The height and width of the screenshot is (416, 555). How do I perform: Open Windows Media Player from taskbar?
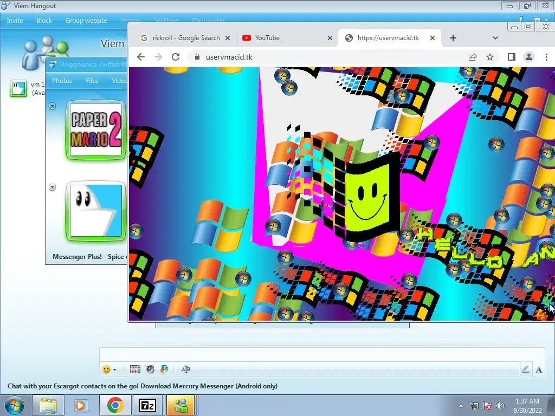coord(81,405)
